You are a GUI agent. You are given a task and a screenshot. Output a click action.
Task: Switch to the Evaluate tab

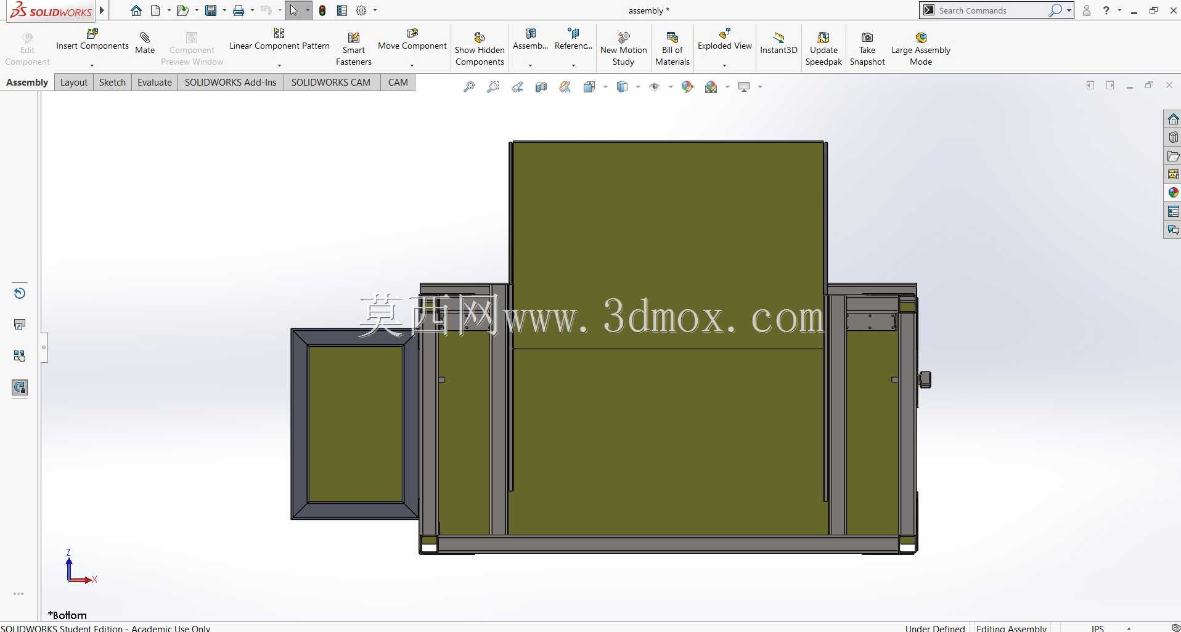(x=155, y=83)
